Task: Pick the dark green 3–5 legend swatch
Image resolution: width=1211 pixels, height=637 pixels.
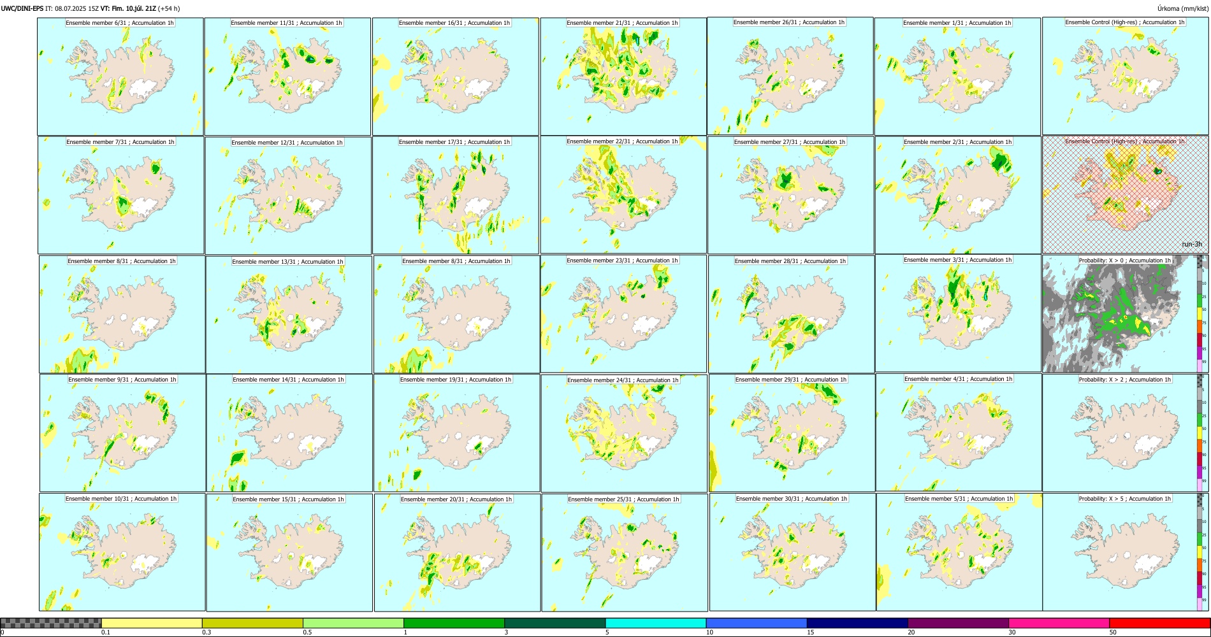Action: point(555,623)
